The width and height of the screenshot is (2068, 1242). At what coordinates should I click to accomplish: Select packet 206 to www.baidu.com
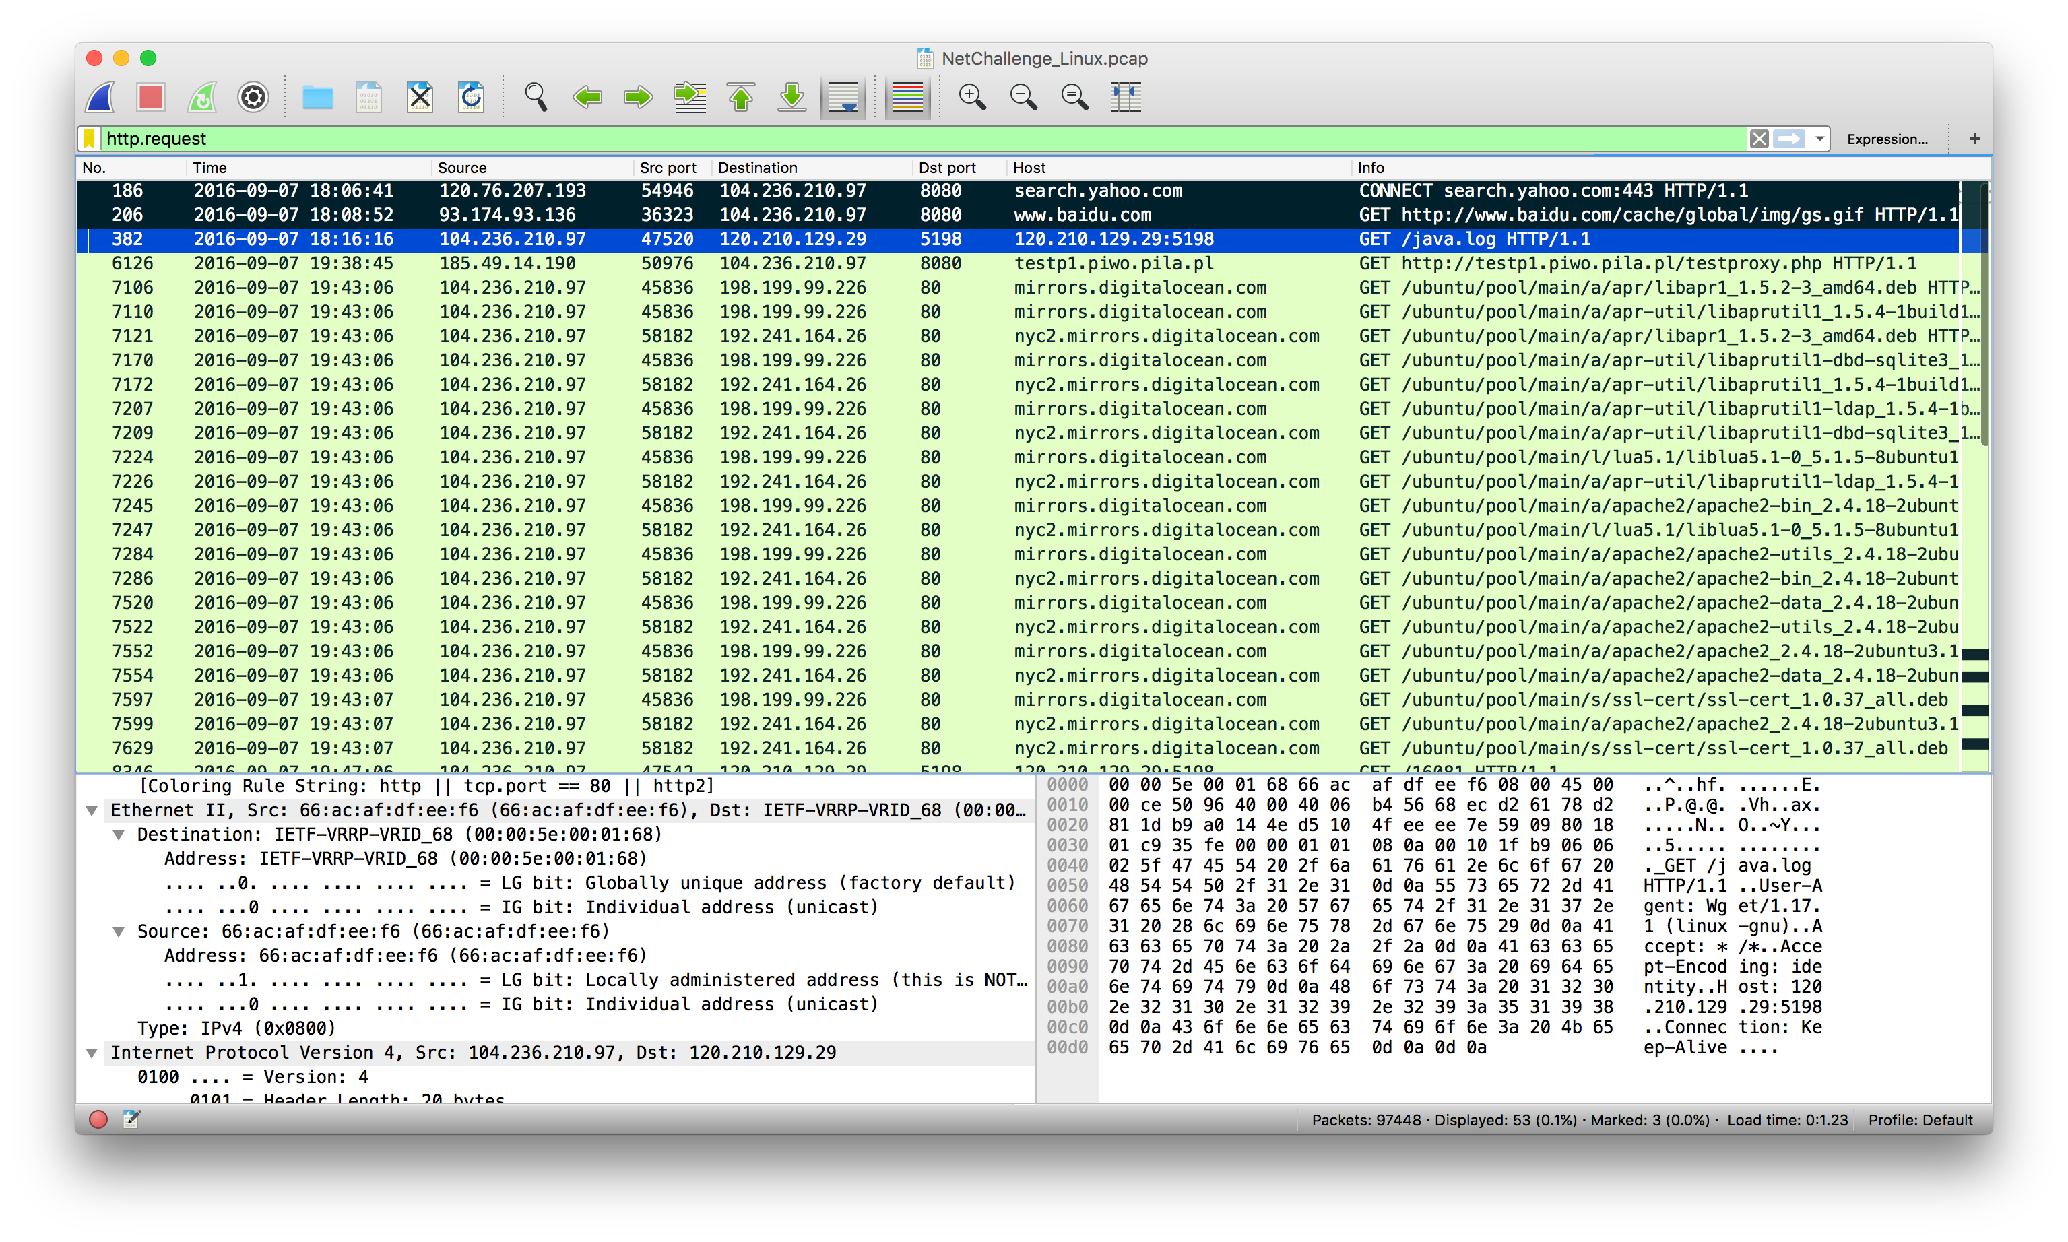(x=1018, y=215)
